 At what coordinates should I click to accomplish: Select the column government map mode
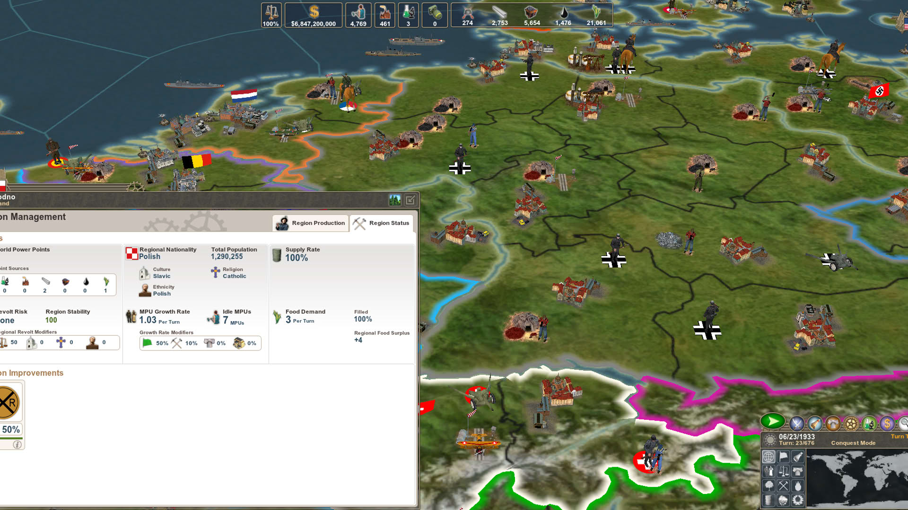[x=798, y=471]
